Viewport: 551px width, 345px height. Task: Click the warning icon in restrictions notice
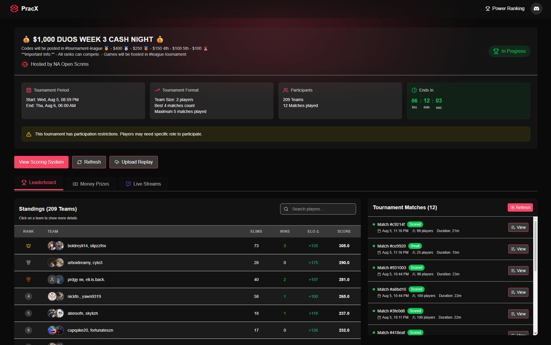click(x=29, y=134)
